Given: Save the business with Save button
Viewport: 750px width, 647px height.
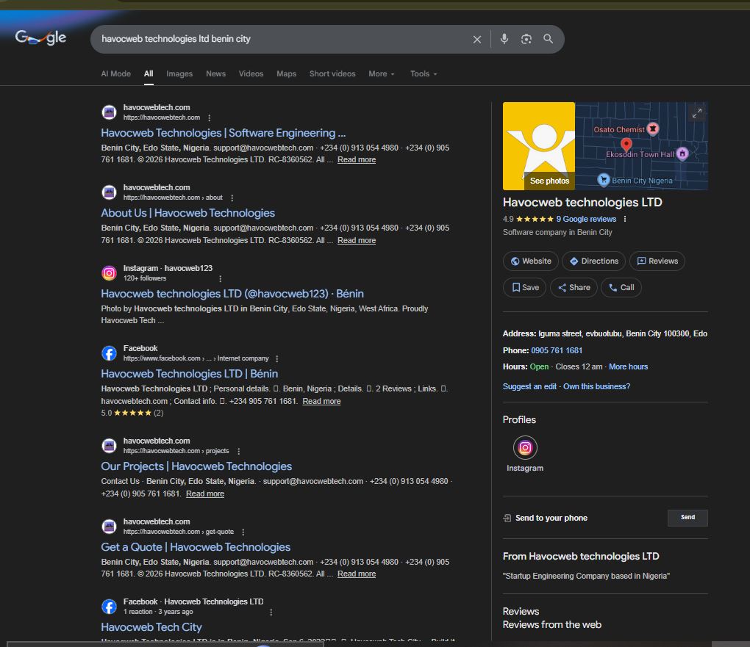Looking at the screenshot, I should pyautogui.click(x=525, y=287).
